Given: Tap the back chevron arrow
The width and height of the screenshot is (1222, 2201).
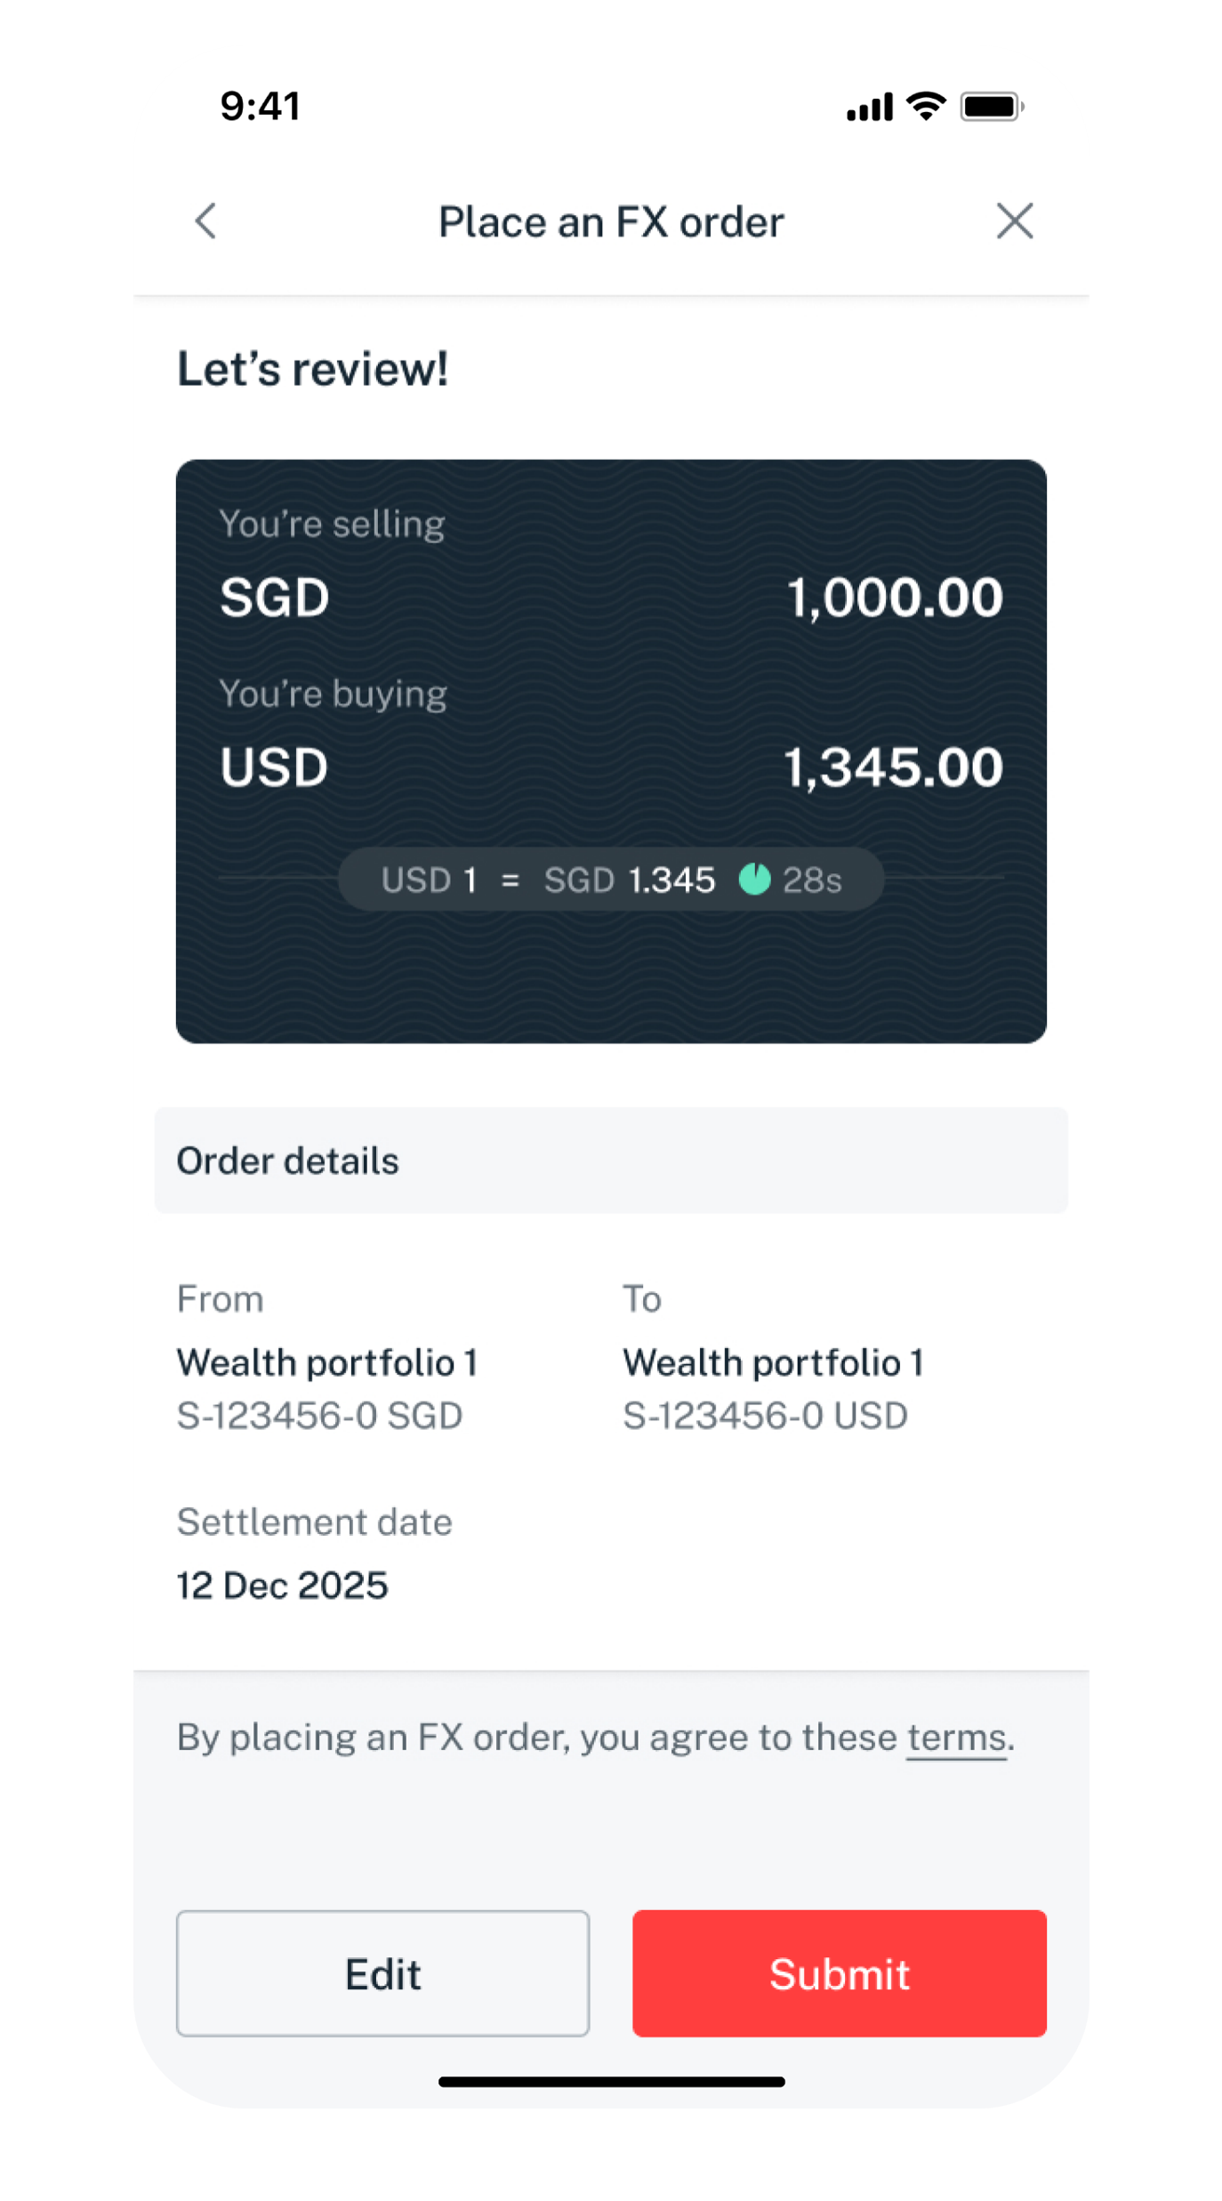Looking at the screenshot, I should click(206, 221).
